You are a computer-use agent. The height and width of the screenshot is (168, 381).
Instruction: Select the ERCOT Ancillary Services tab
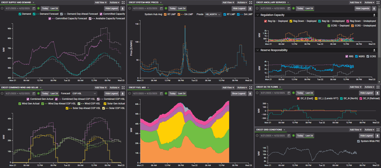pos(270,2)
